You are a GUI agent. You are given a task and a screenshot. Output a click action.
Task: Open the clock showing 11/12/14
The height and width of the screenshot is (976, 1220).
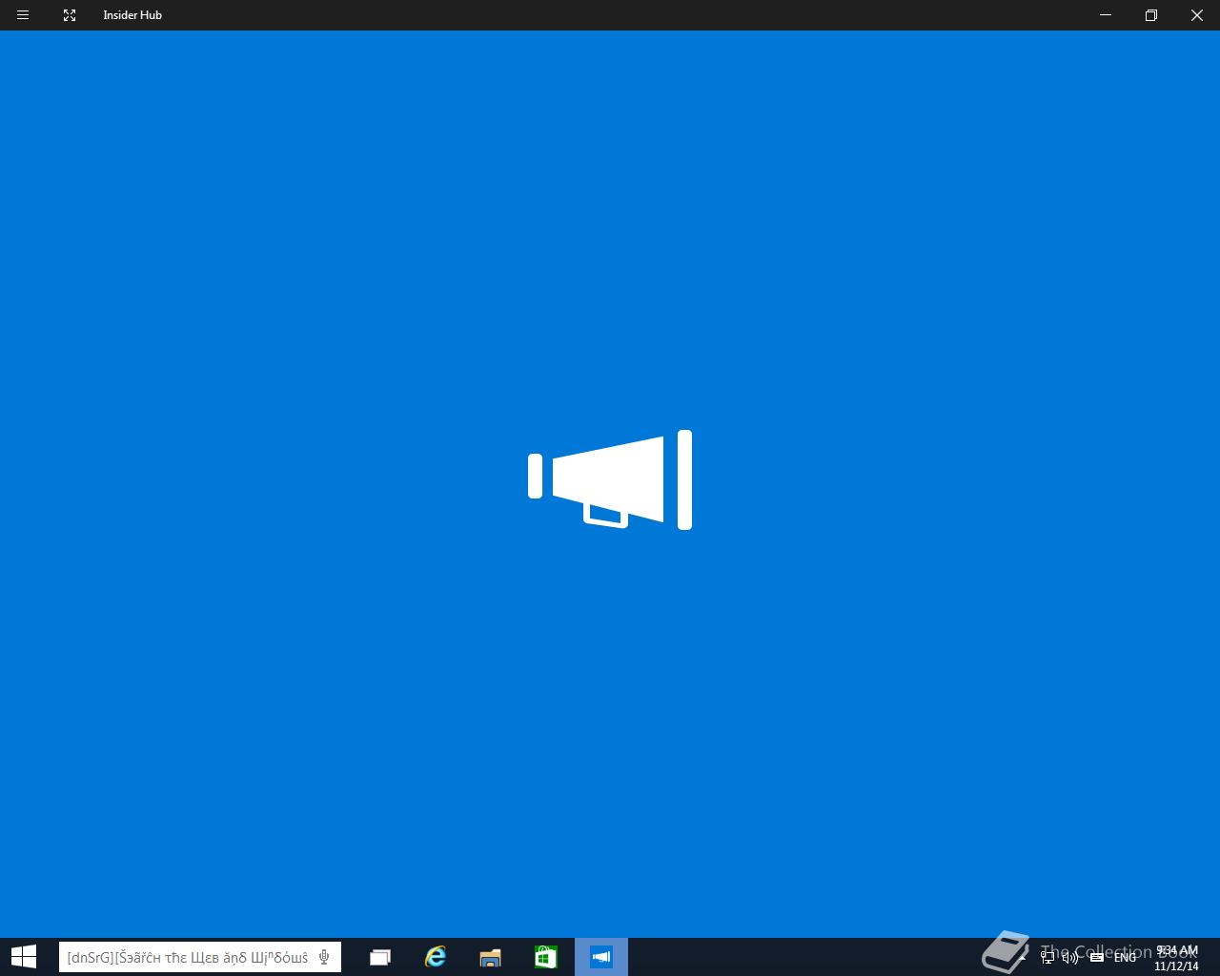coord(1176,958)
